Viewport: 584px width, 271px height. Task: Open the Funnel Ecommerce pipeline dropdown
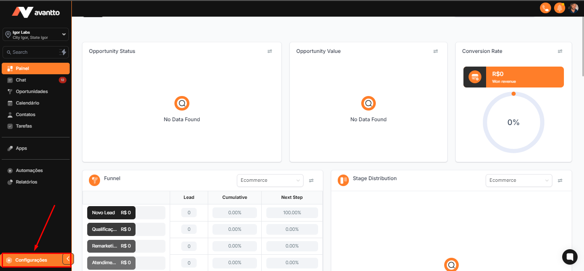coord(270,181)
